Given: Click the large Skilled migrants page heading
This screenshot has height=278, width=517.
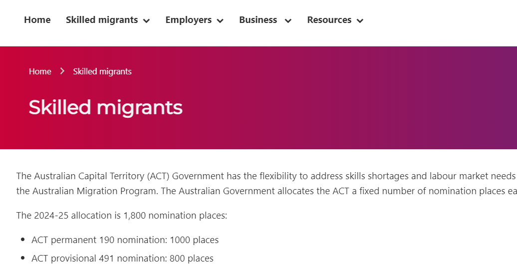Looking at the screenshot, I should tap(105, 107).
